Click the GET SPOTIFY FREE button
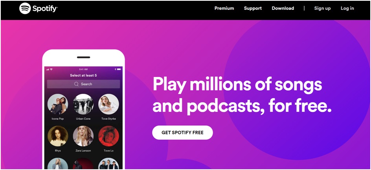This screenshot has height=170, width=371. point(182,133)
